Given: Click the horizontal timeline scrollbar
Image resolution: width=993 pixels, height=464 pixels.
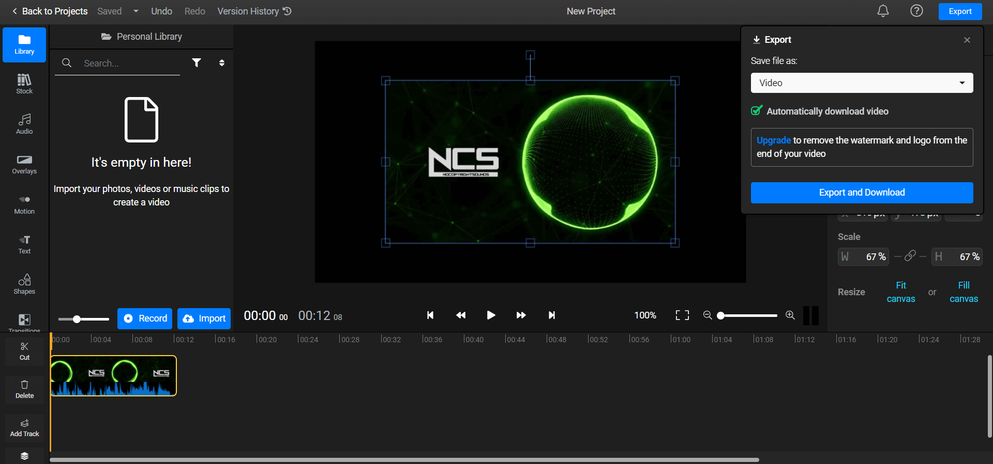Looking at the screenshot, I should tap(404, 459).
